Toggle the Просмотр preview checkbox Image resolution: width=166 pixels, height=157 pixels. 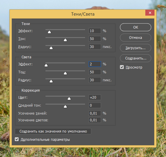point(122,67)
